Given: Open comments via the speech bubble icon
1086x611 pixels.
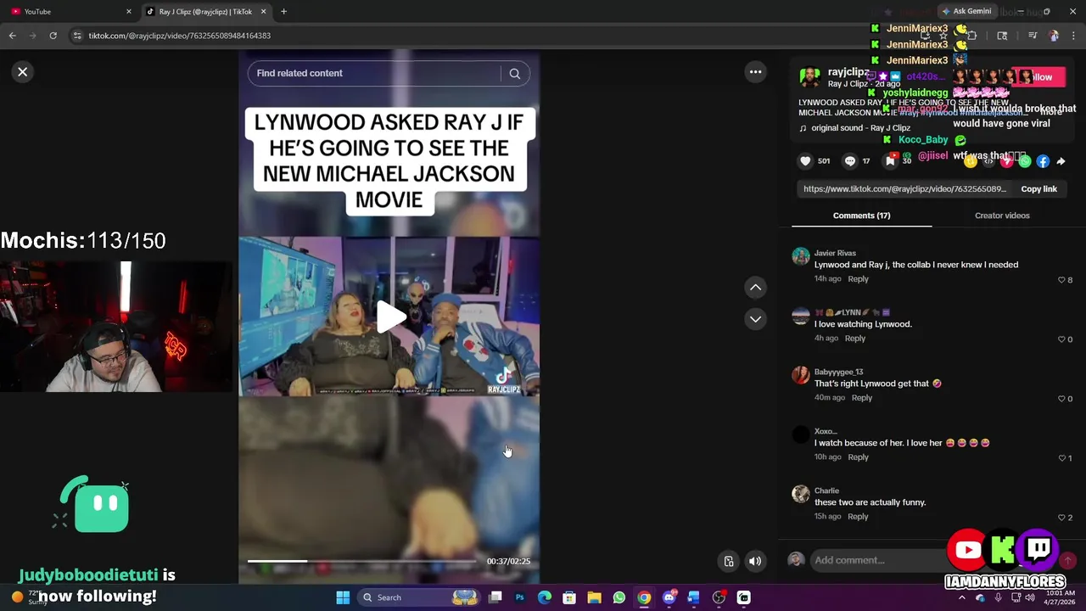Looking at the screenshot, I should tap(849, 160).
